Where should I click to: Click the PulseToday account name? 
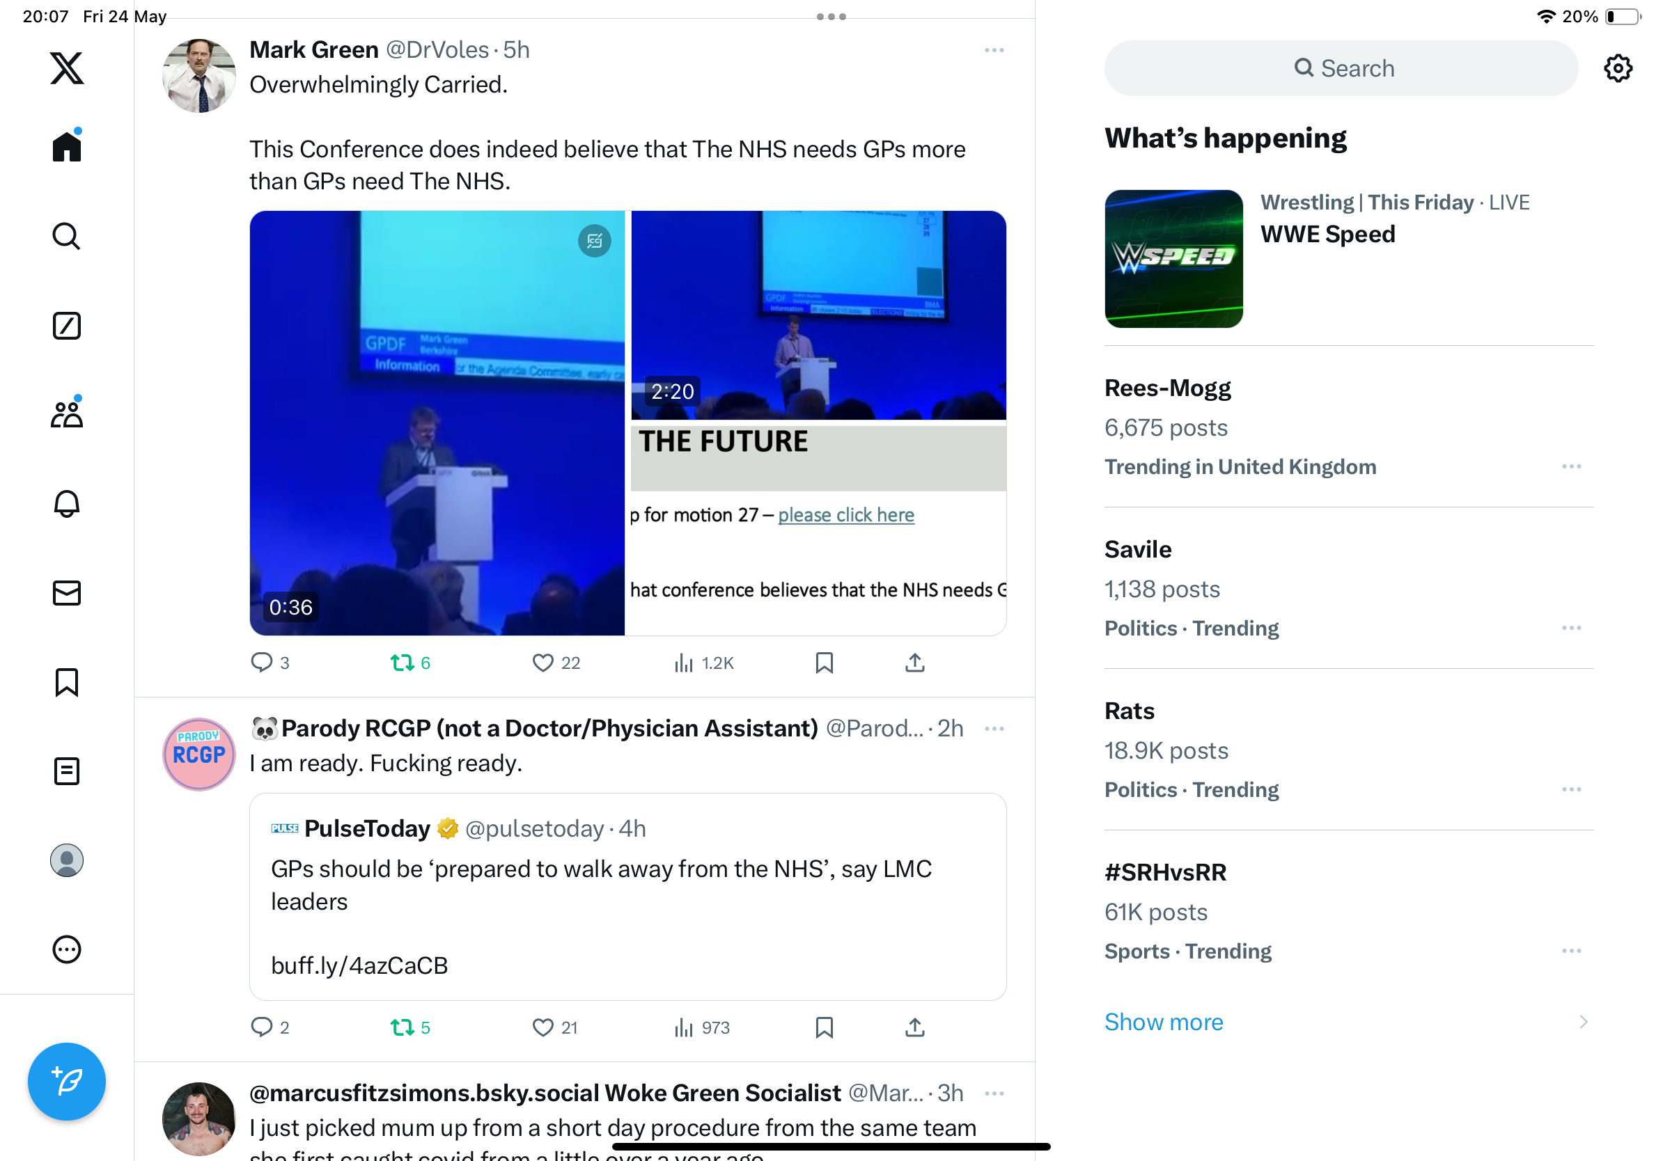367,828
